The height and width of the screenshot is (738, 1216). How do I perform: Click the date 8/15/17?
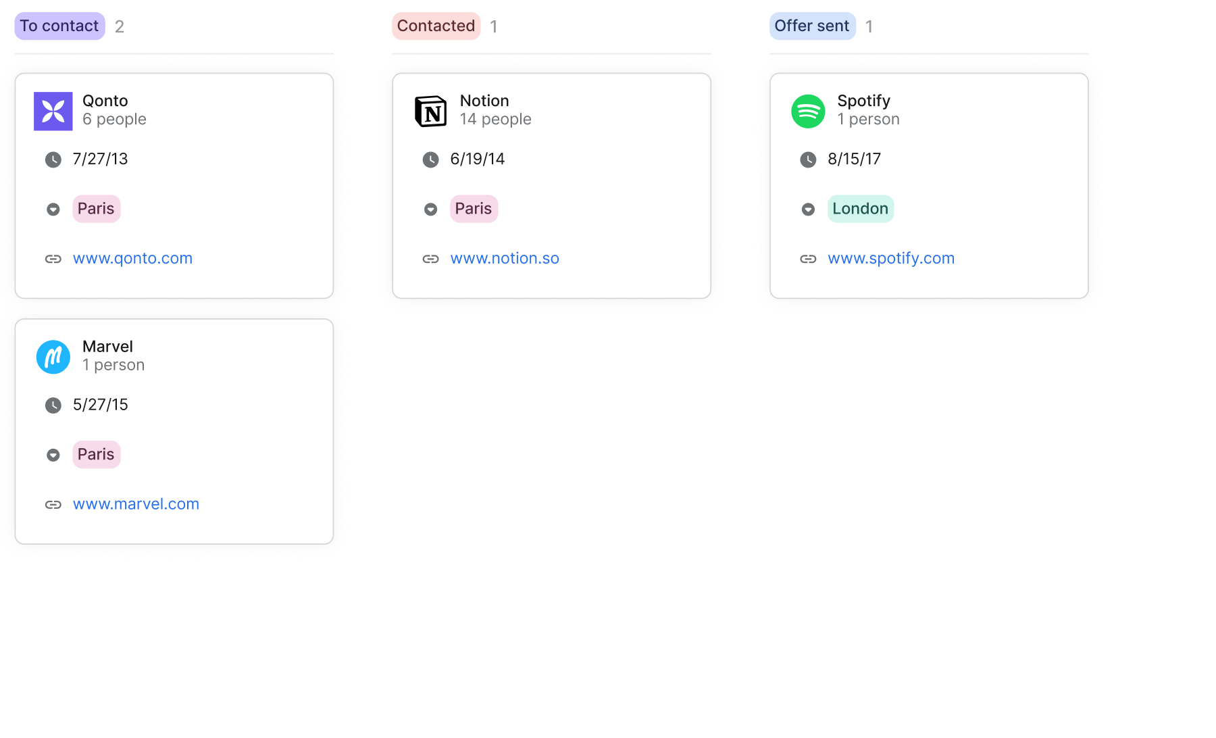855,159
